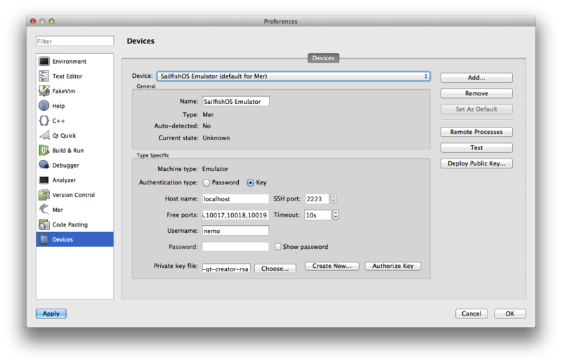This screenshot has height=364, width=562.
Task: Click the 'Emulator' machine type value
Action: [x=215, y=169]
